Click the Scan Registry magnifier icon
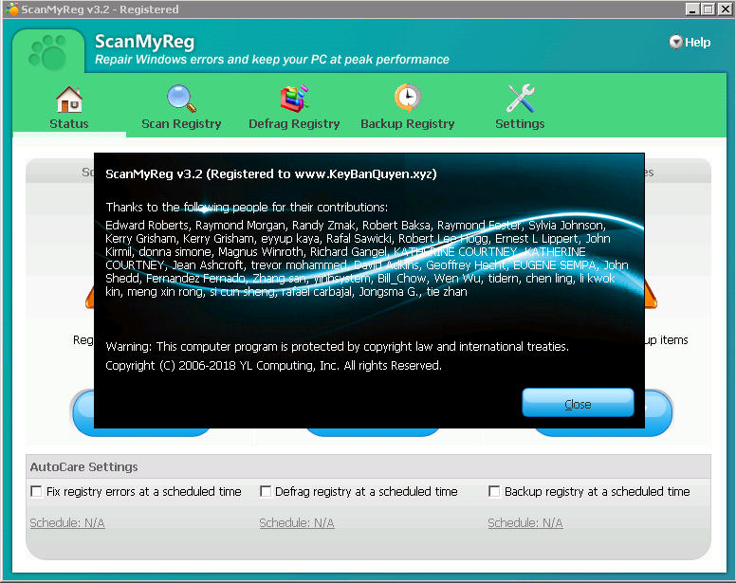This screenshot has height=583, width=736. point(181,99)
